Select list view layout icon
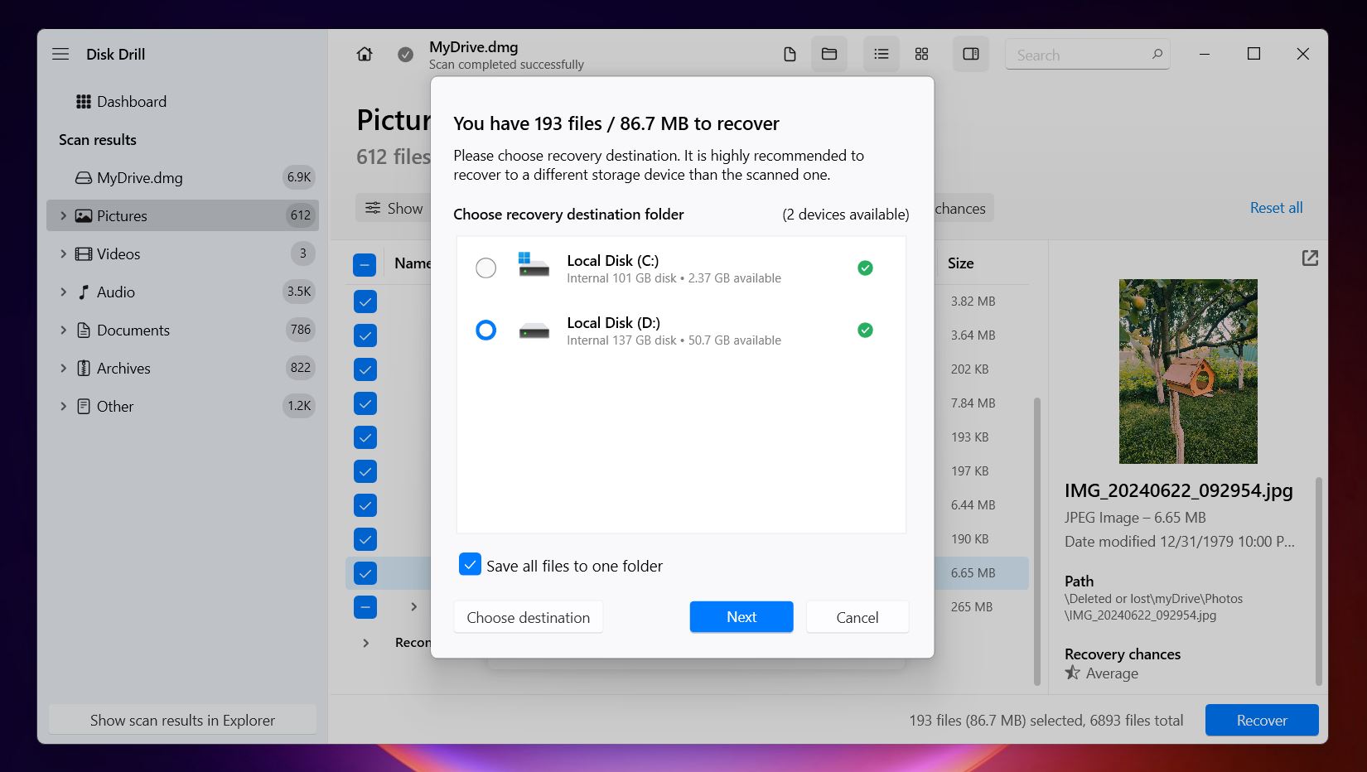Image resolution: width=1367 pixels, height=772 pixels. [882, 55]
